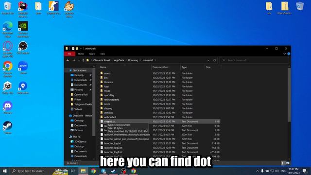
Task: Select the logs folder
Action: [106, 87]
